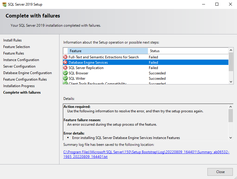Select the Database Engine Services row
Screen dimensions: 237x179
[x=146, y=63]
